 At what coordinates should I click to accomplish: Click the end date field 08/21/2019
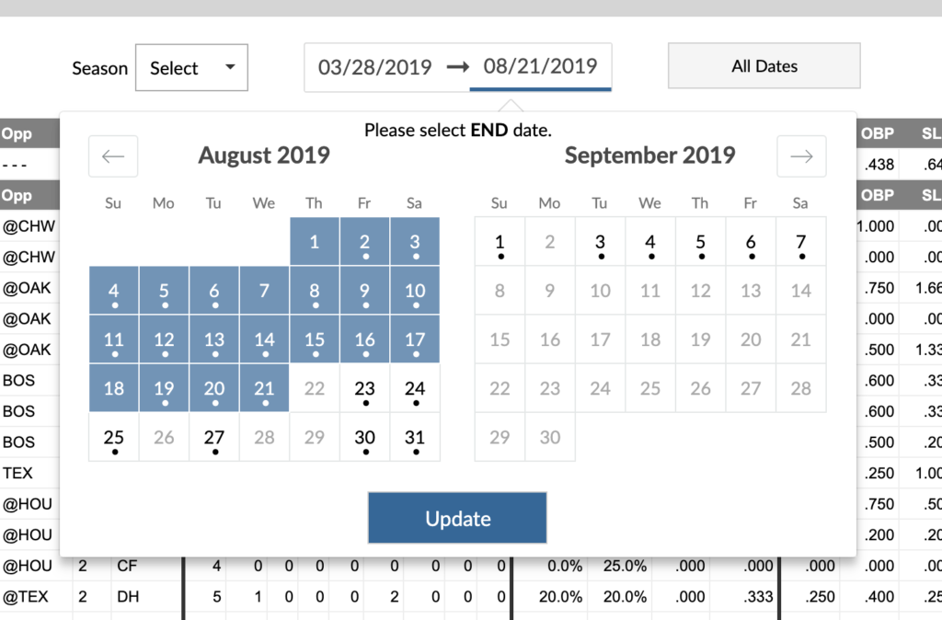pos(540,66)
